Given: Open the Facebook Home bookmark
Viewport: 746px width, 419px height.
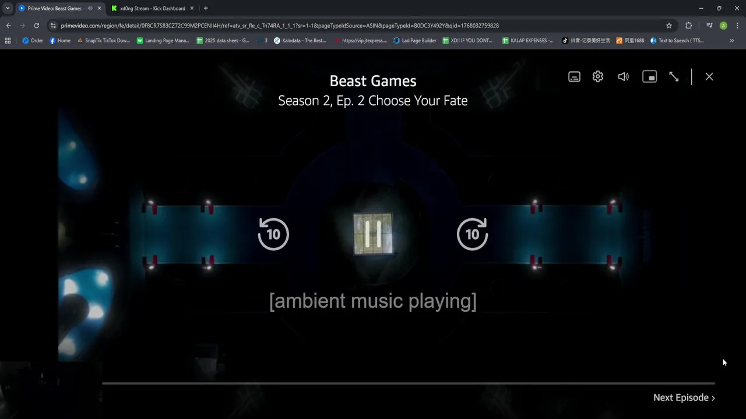Looking at the screenshot, I should coord(60,41).
